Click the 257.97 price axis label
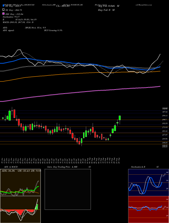 [165, 135]
